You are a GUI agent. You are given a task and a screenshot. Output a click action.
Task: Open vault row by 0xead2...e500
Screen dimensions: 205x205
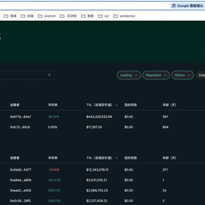102,190
